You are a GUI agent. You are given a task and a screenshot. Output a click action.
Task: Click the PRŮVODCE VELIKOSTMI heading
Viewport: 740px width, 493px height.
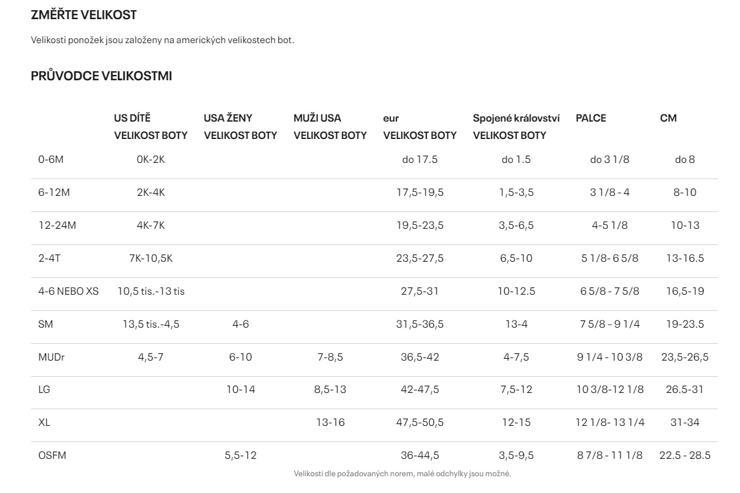[101, 76]
